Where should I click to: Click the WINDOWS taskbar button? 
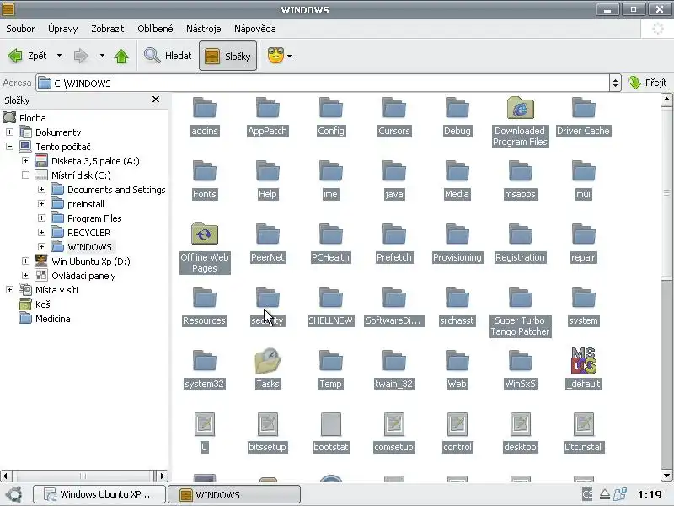234,494
